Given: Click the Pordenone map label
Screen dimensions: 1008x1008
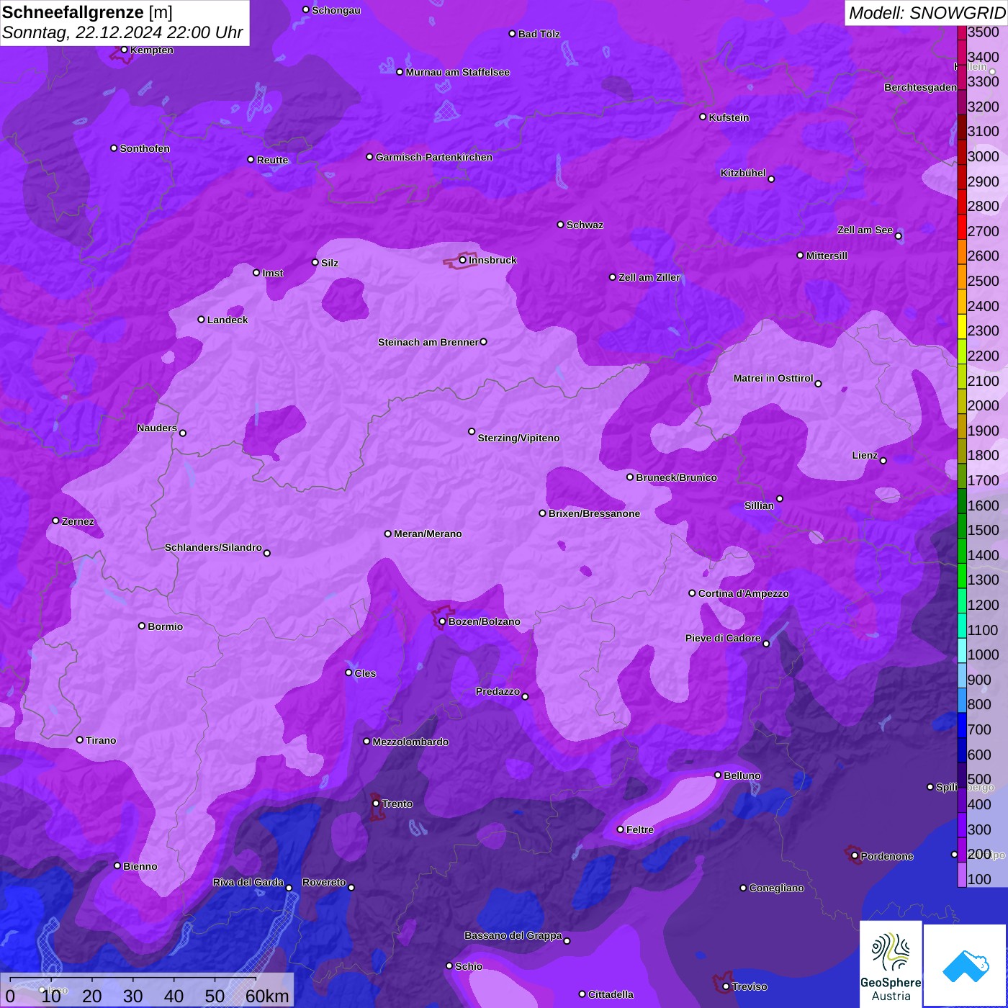Looking at the screenshot, I should click(x=887, y=856).
